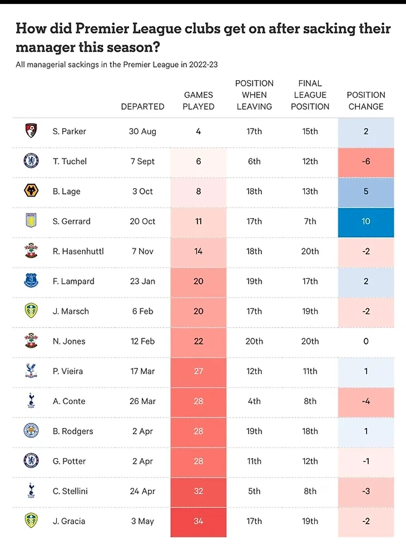This screenshot has width=406, height=546.
Task: Click the Aston Villa crest beside S. Gerrard
Action: [x=31, y=221]
